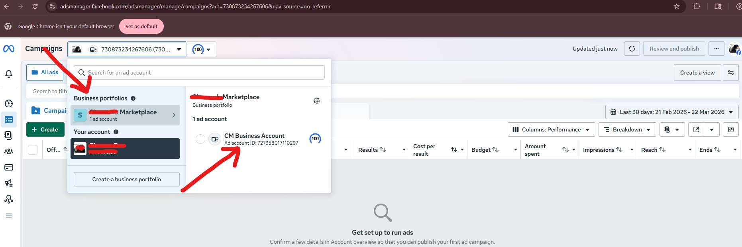Expand the all tools hamburger menu
This screenshot has width=742, height=247.
pos(9,216)
